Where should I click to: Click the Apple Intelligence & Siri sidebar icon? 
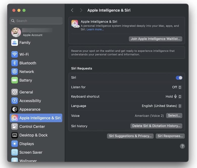pyautogui.click(x=14, y=118)
